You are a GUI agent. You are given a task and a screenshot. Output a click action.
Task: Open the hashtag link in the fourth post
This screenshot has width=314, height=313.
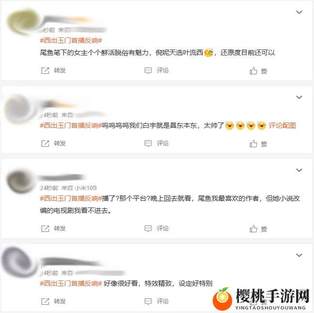click(71, 283)
